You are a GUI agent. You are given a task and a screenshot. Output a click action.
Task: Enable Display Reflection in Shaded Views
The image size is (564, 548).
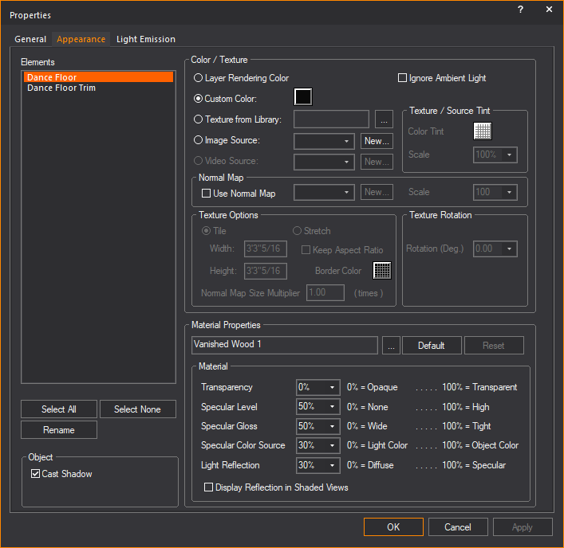point(209,487)
